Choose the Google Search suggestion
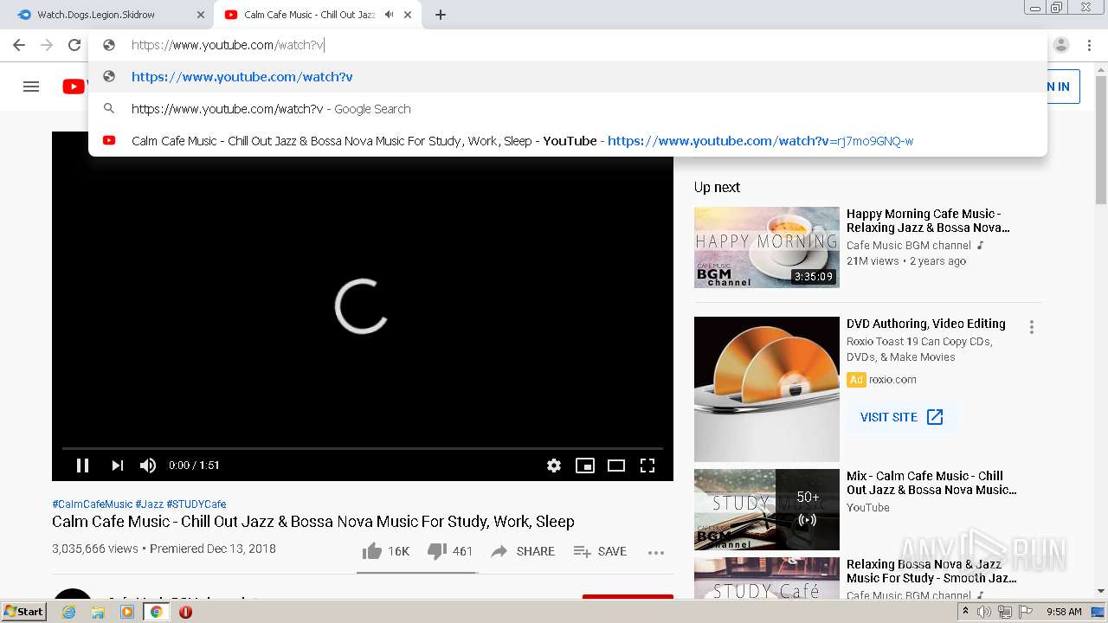 (568, 108)
